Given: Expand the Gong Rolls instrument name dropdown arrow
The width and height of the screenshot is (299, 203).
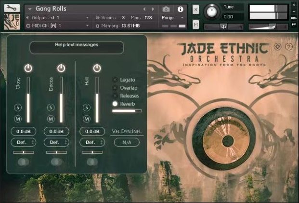Looking at the screenshot, I should coord(29,9).
